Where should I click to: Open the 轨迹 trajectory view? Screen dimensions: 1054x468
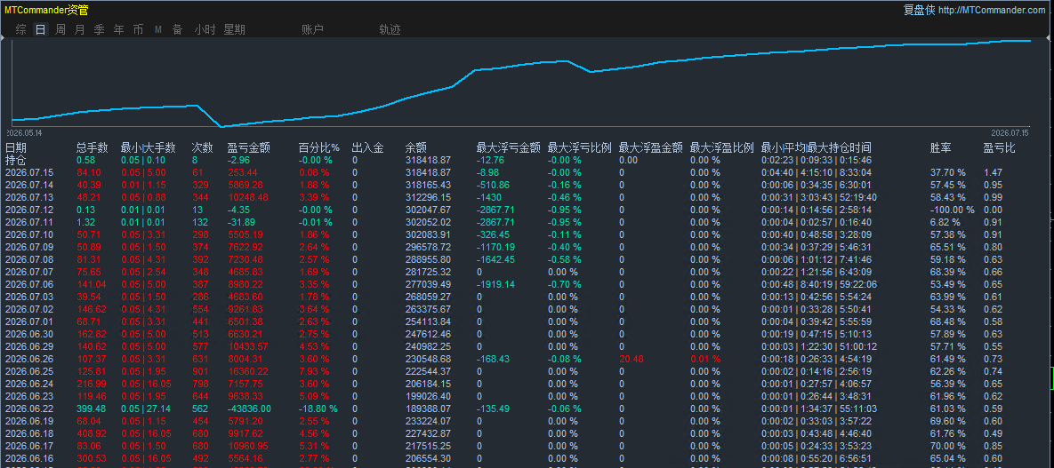click(x=390, y=29)
